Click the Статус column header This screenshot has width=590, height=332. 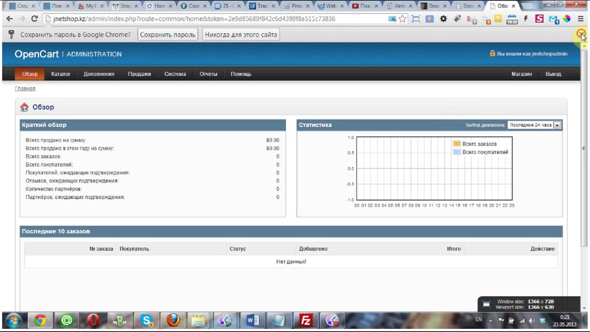click(238, 249)
